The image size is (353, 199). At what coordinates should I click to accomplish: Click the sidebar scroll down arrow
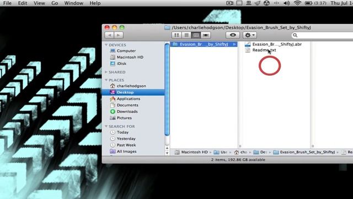[167, 153]
